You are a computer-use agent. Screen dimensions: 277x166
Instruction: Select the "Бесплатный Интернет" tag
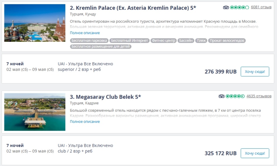coord(129,41)
